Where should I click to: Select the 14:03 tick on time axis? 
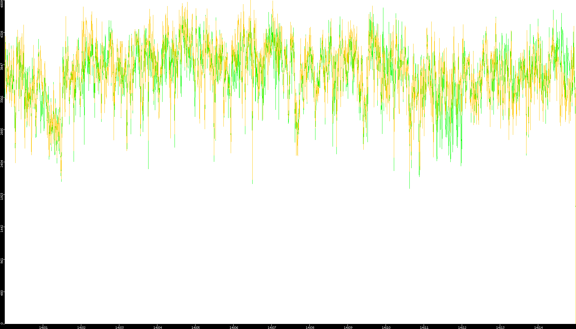[119, 327]
